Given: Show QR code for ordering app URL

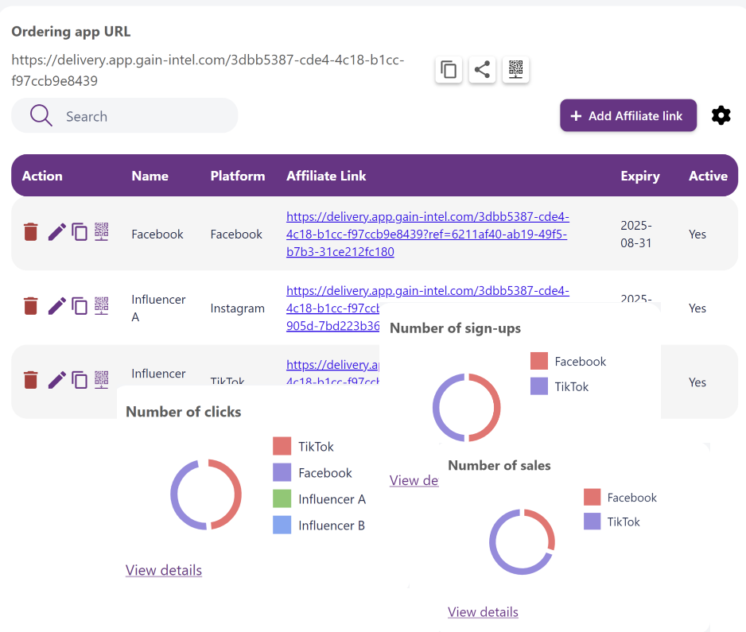Looking at the screenshot, I should [x=515, y=70].
